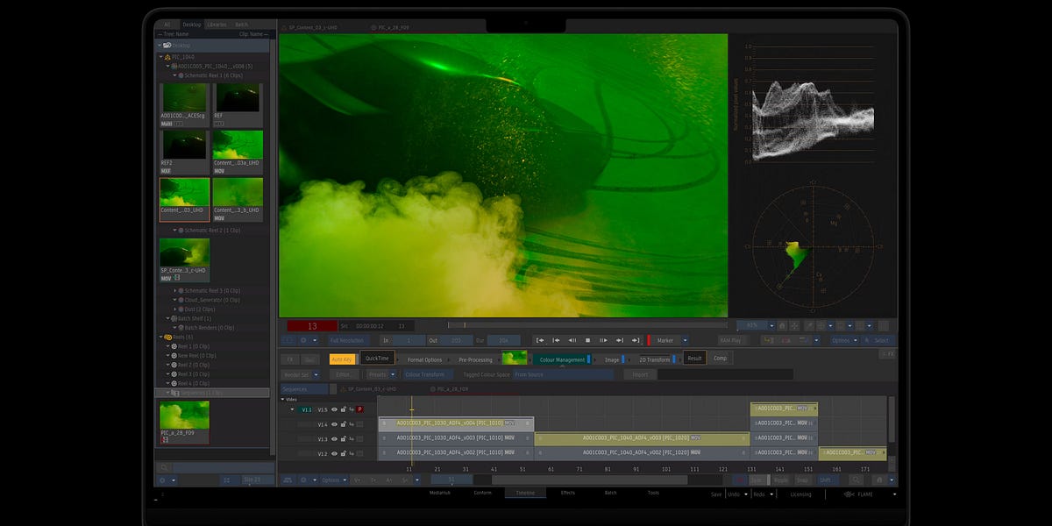Open the Conform tab

click(x=483, y=493)
